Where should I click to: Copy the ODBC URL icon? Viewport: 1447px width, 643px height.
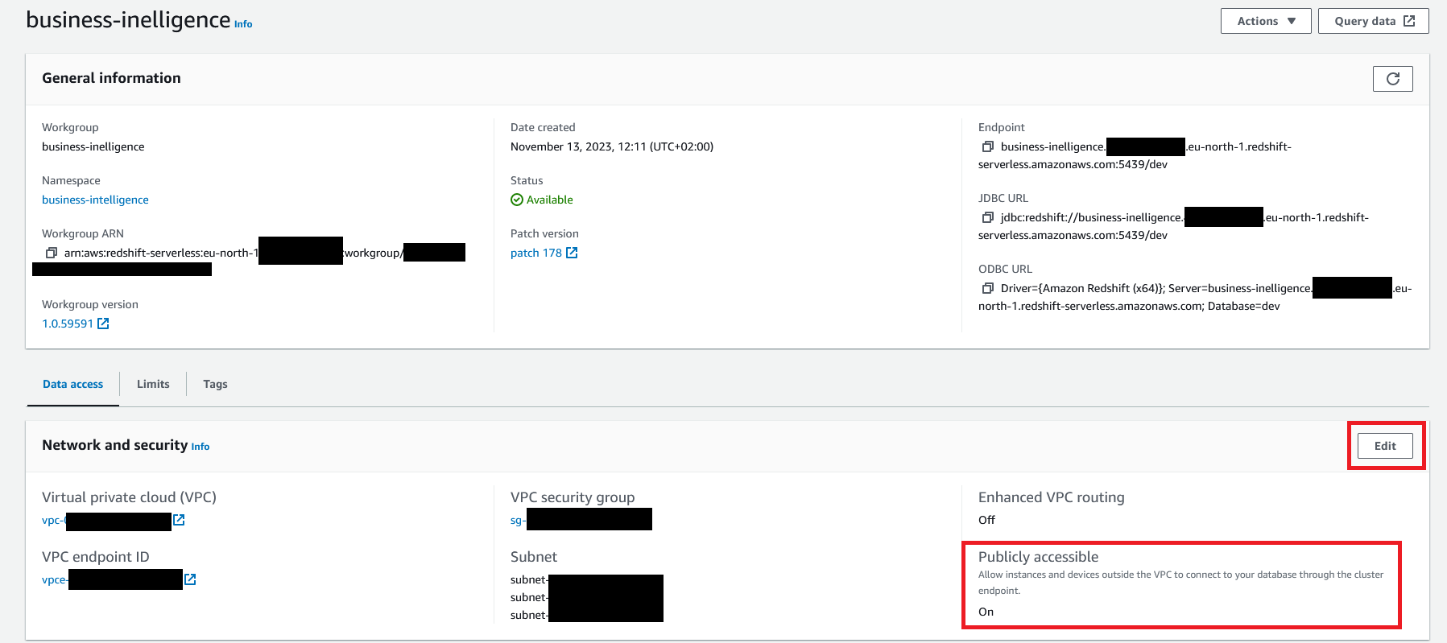[x=988, y=288]
